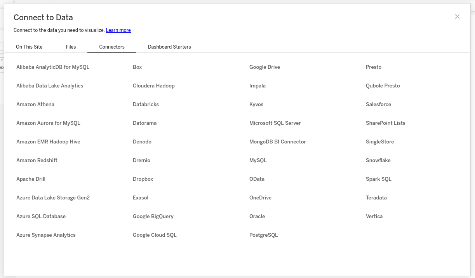Viewport: 475px width, 278px height.
Task: Choose Google Cloud SQL connector
Action: (x=155, y=235)
